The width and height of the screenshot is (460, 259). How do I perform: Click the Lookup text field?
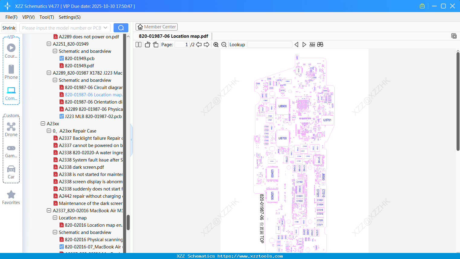[x=270, y=45]
